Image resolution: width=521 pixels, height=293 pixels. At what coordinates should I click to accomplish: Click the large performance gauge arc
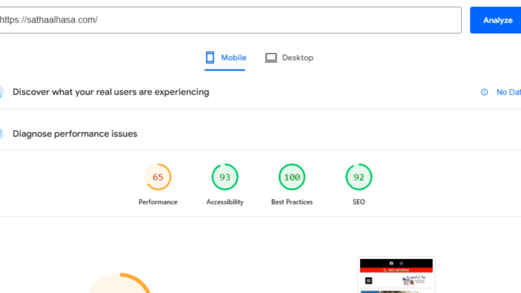(120, 283)
